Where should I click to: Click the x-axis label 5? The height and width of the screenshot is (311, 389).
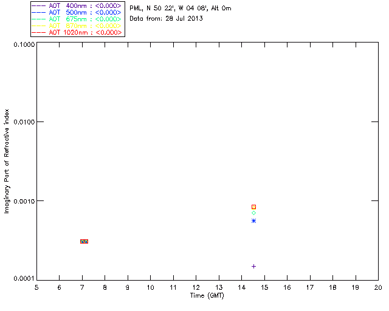pos(36,287)
